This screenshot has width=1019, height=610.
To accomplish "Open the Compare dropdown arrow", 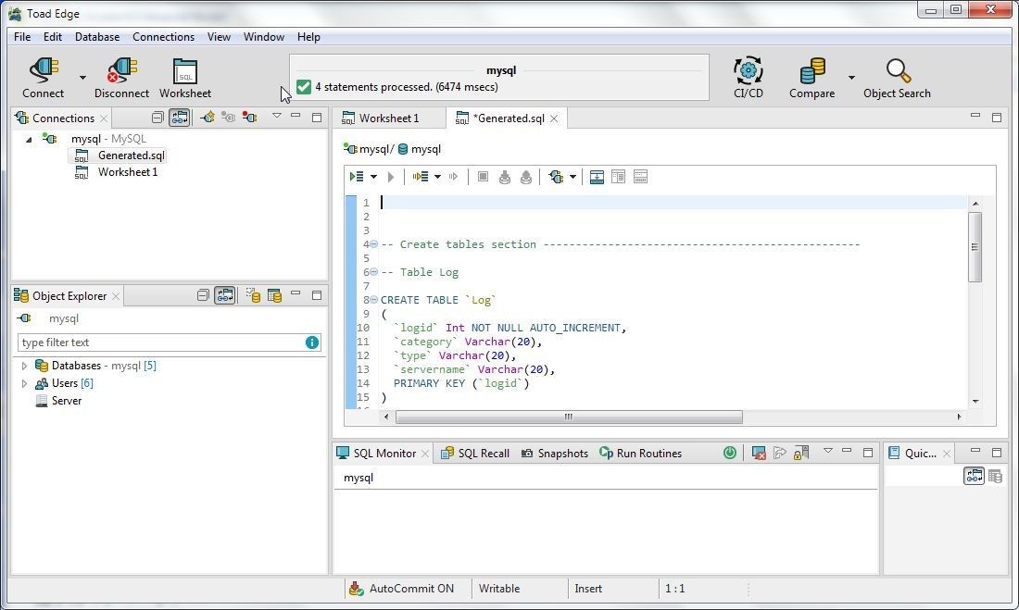I will tap(851, 78).
